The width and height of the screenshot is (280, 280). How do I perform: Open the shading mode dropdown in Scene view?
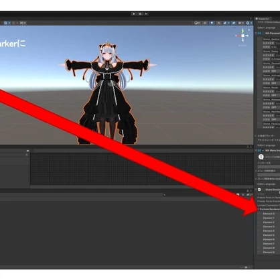coord(197,23)
